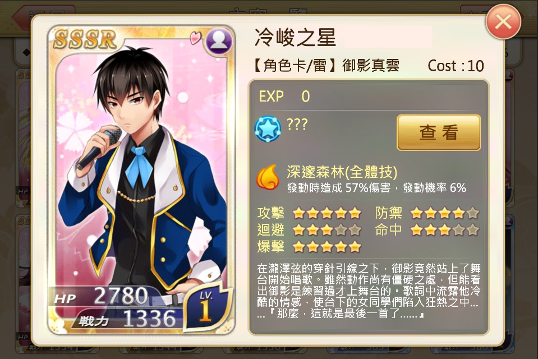Click the 迴避 star rating
This screenshot has height=359, width=538.
pos(327,229)
